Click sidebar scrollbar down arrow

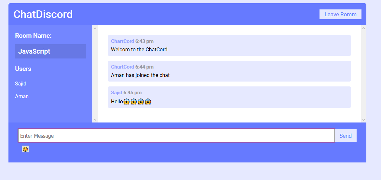pyautogui.click(x=95, y=120)
